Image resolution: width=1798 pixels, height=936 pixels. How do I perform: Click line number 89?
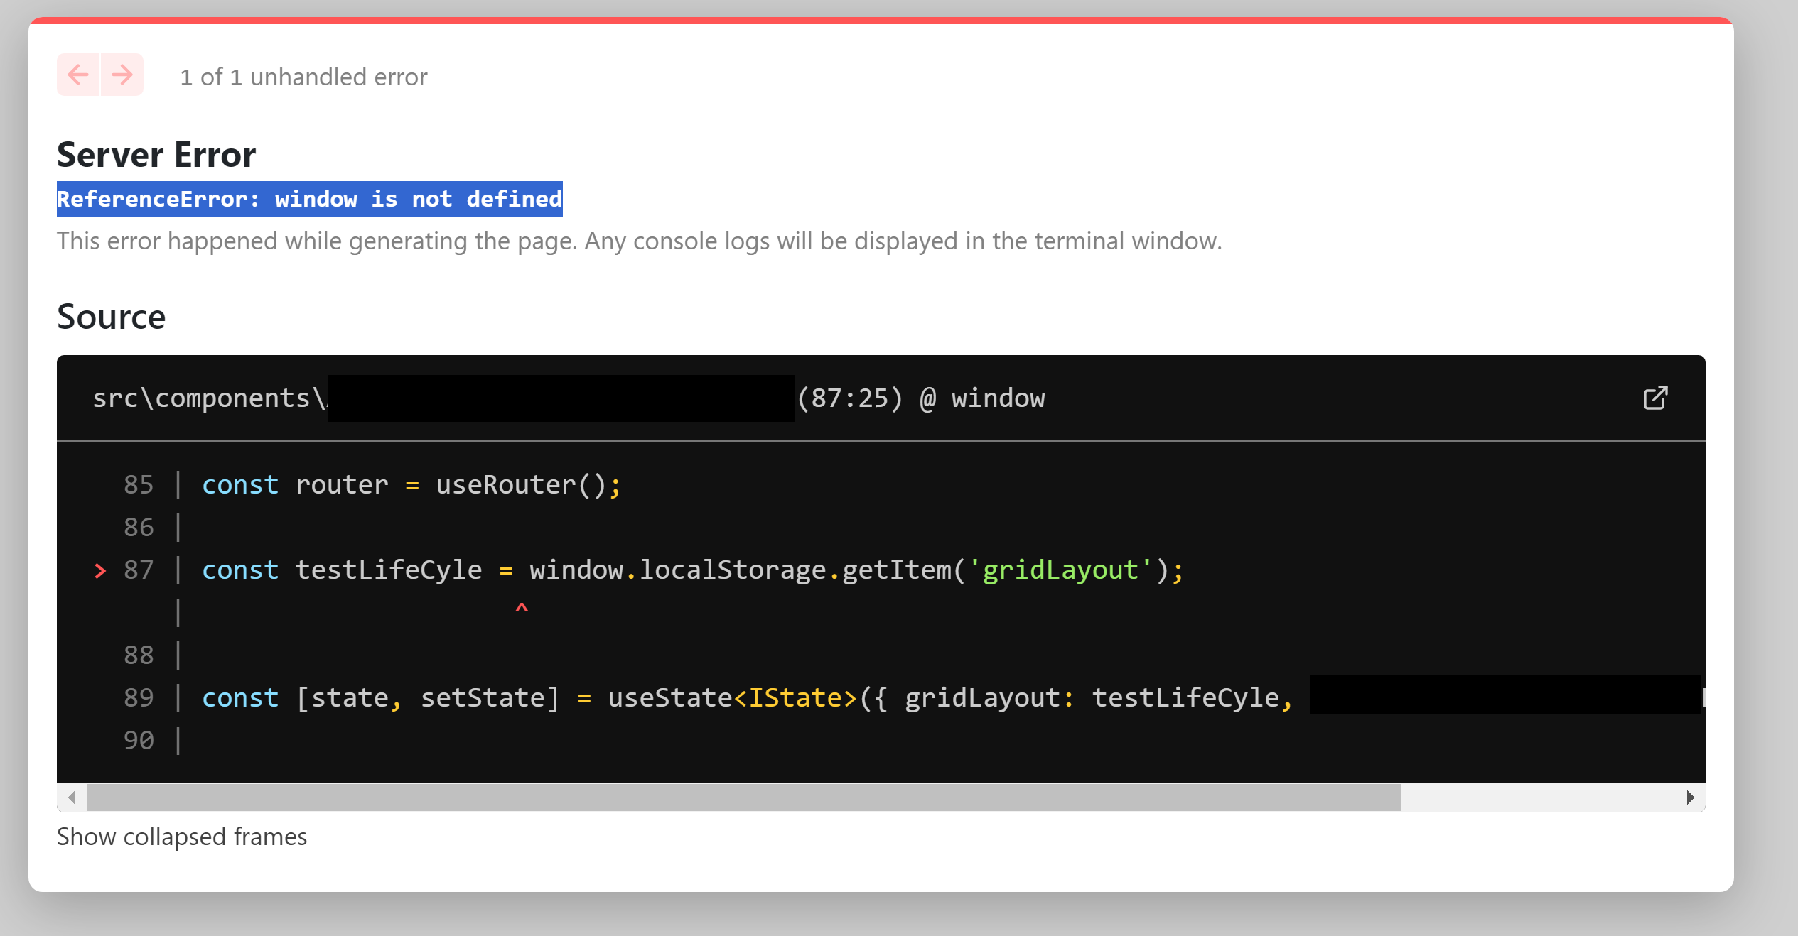tap(139, 697)
